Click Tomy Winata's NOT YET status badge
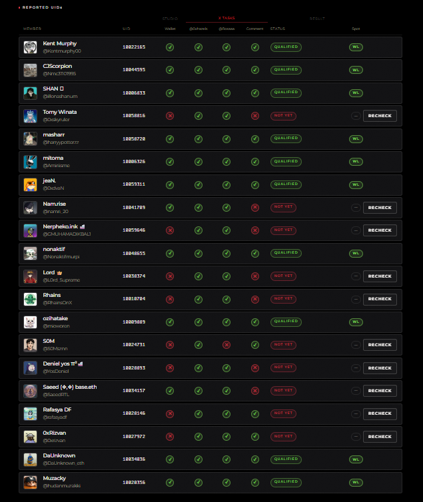The width and height of the screenshot is (423, 502). click(x=283, y=116)
